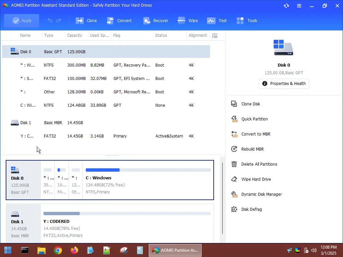The width and height of the screenshot is (343, 257).
Task: Click the Rebuild MBR icon
Action: tap(234, 149)
